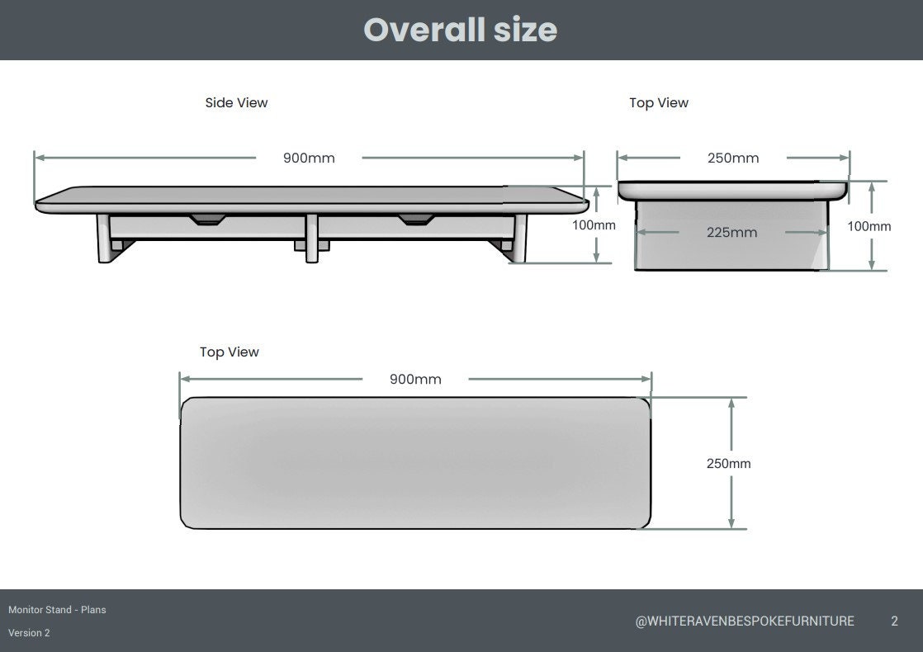Image resolution: width=923 pixels, height=652 pixels.
Task: Click the 225mm dimension label
Action: coord(732,233)
